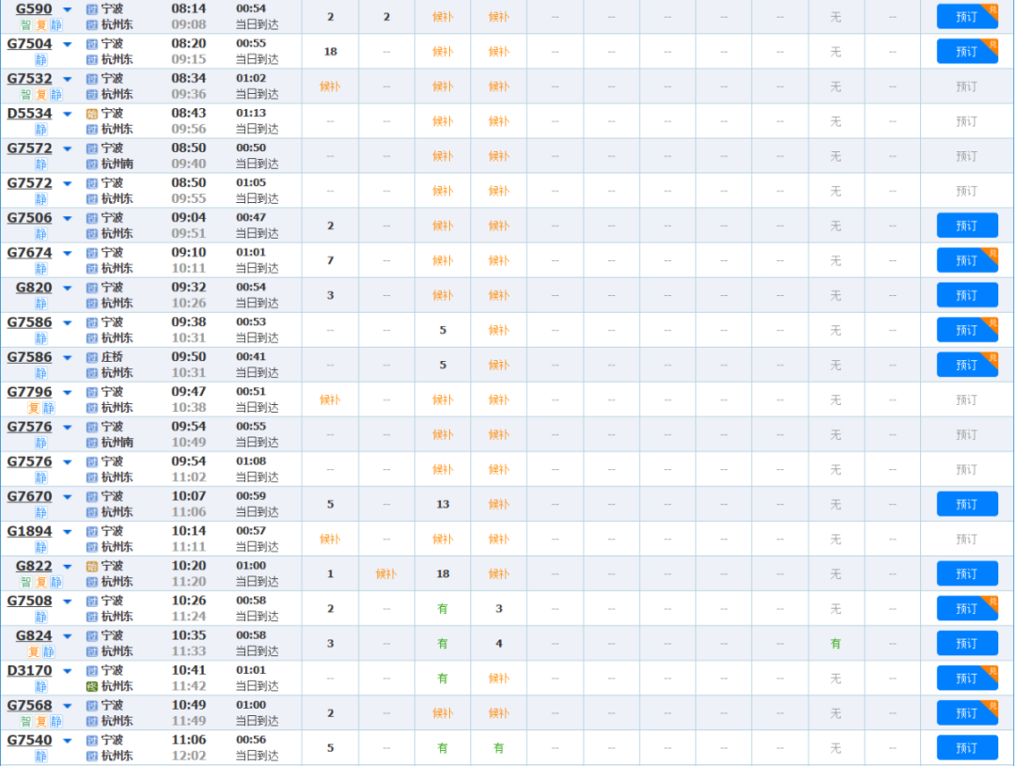Screen dimensions: 1015x766
Task: Click the 静 tag under train G590
Action: coord(56,25)
